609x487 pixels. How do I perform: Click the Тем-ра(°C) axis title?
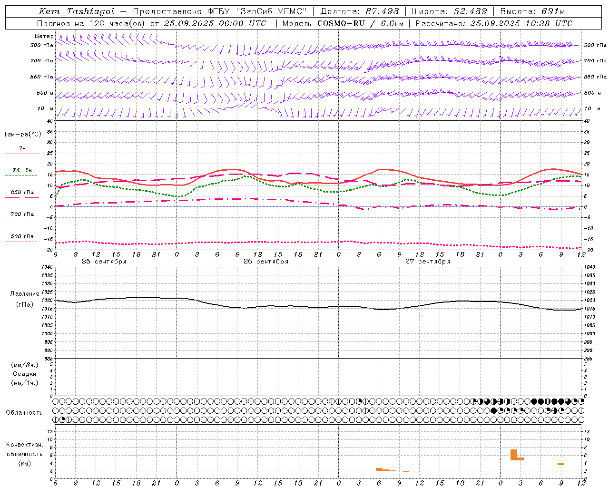click(x=22, y=135)
